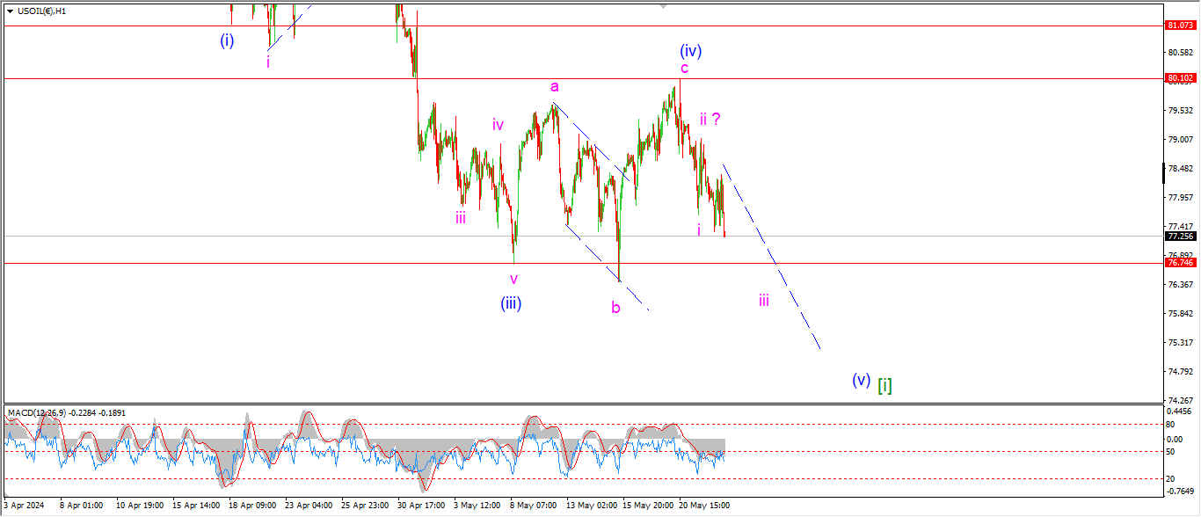Click the 8 May 07:00 time axis label

click(533, 506)
